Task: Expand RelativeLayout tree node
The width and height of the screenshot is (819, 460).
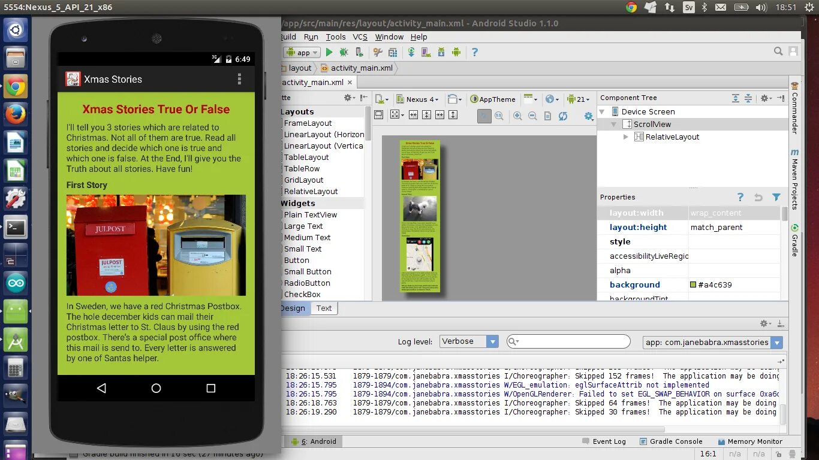Action: 626,137
